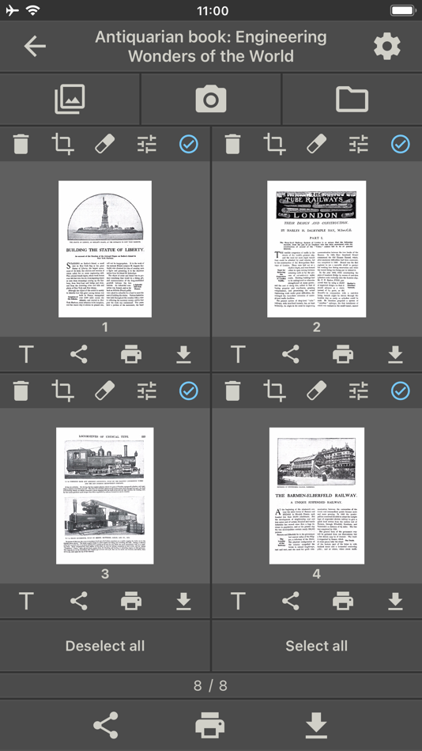422x751 pixels.
Task: Download page 4 with the save icon
Action: [x=395, y=601]
